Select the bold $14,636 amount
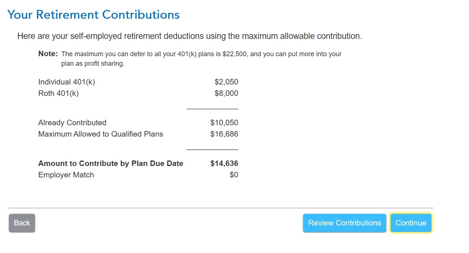Viewport: 469px width, 253px height. click(224, 163)
